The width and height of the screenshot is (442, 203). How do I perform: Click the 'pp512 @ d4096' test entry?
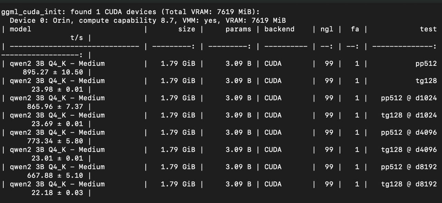click(x=409, y=133)
